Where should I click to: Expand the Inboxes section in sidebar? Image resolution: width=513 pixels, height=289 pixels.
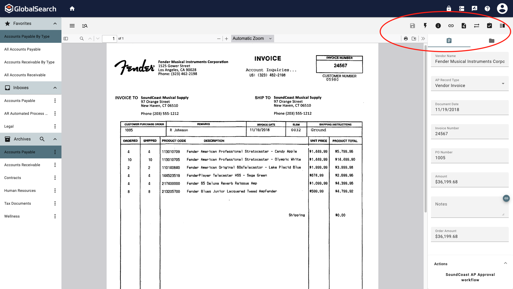click(55, 88)
